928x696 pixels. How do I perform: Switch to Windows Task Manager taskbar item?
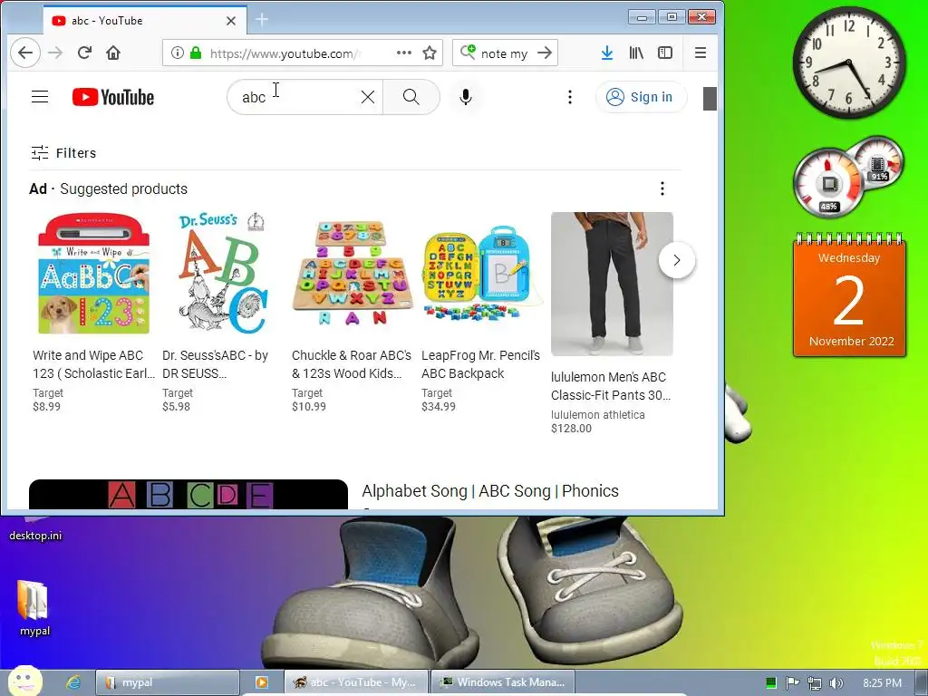point(503,682)
